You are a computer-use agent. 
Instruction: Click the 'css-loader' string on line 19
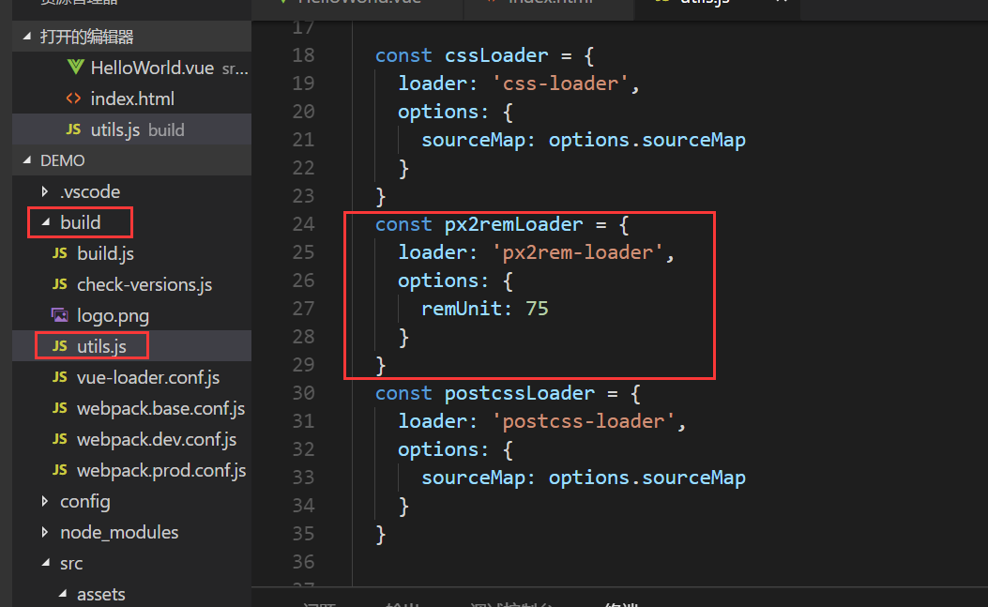point(560,83)
